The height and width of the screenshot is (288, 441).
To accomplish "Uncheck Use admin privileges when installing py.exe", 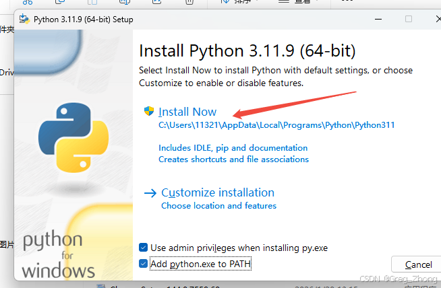I will [x=143, y=248].
